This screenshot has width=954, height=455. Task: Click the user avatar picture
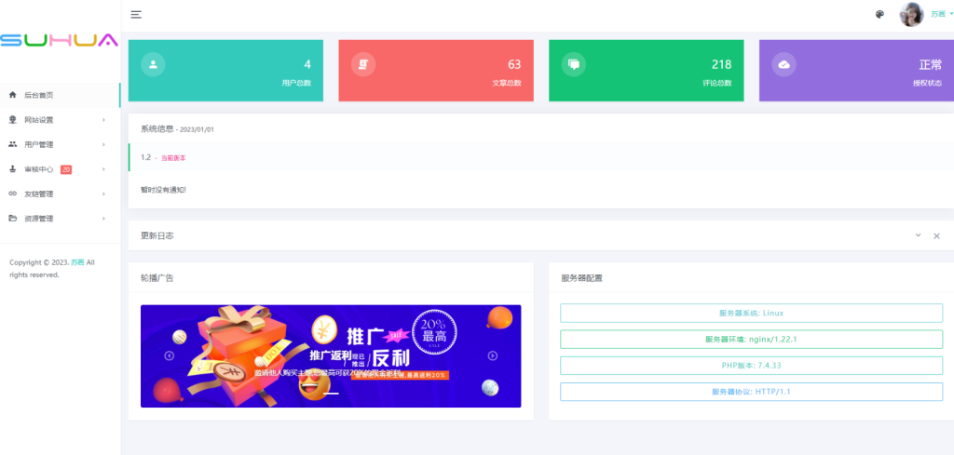pyautogui.click(x=911, y=15)
